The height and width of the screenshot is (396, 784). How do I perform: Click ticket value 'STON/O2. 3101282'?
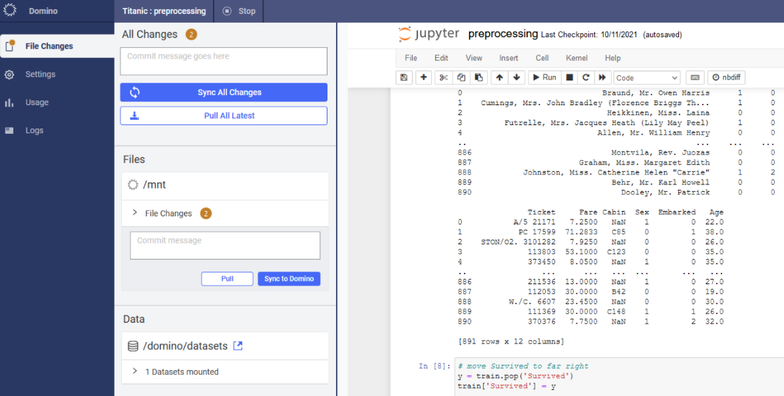pos(518,242)
